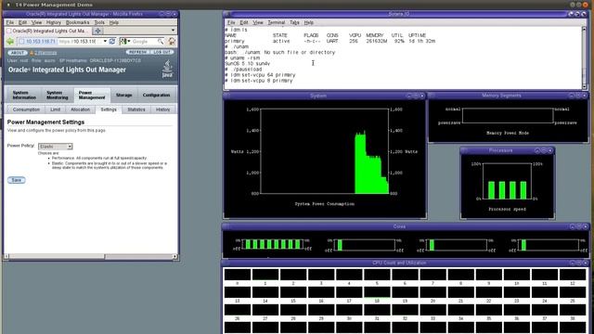Screen dimensions: 594x334
Task: Click the System Power Consumption graph
Action: tap(325, 151)
